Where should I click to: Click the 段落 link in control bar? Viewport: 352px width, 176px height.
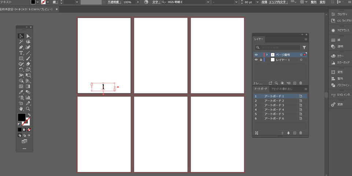(264, 2)
